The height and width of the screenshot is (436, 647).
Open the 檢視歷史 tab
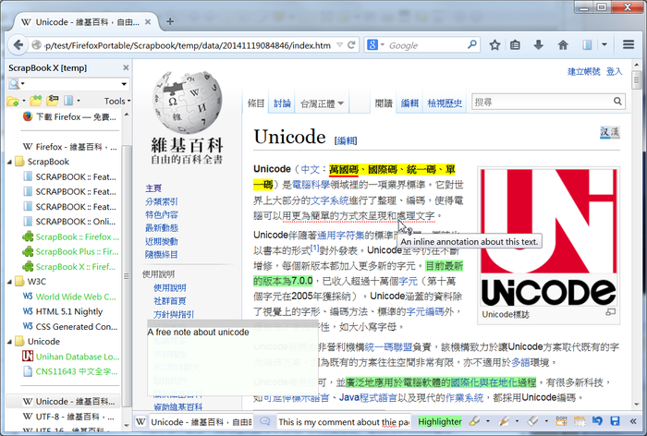tap(445, 103)
